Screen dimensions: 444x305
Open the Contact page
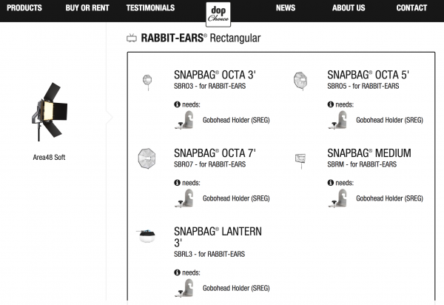click(x=411, y=8)
